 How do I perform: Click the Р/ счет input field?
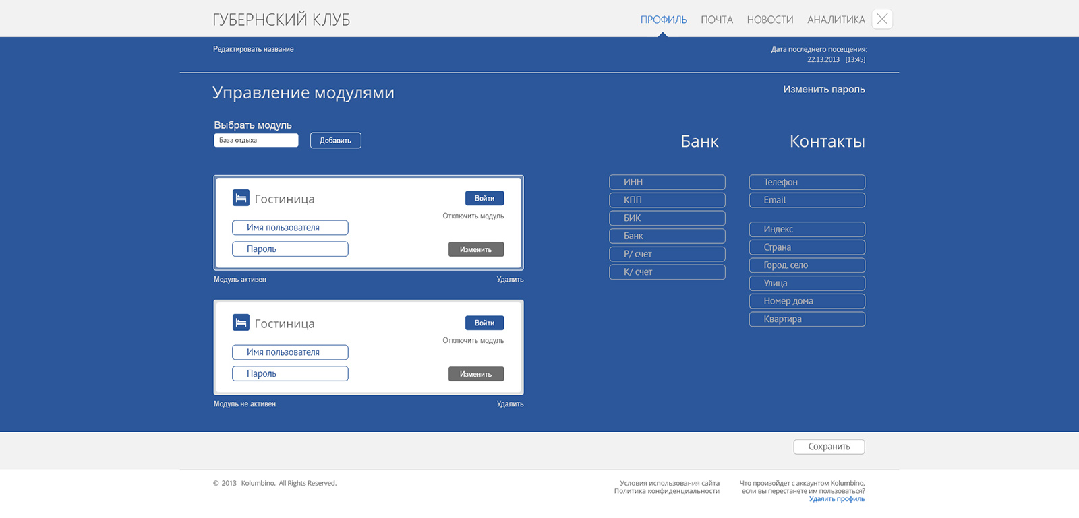[x=667, y=254]
